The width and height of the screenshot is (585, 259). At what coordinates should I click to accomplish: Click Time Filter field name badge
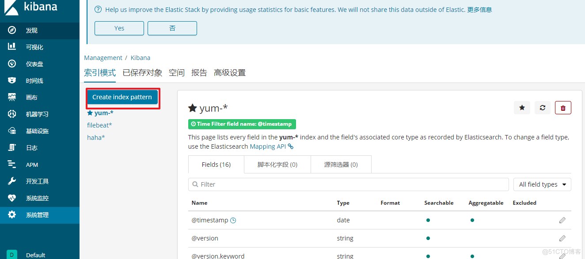pyautogui.click(x=242, y=124)
